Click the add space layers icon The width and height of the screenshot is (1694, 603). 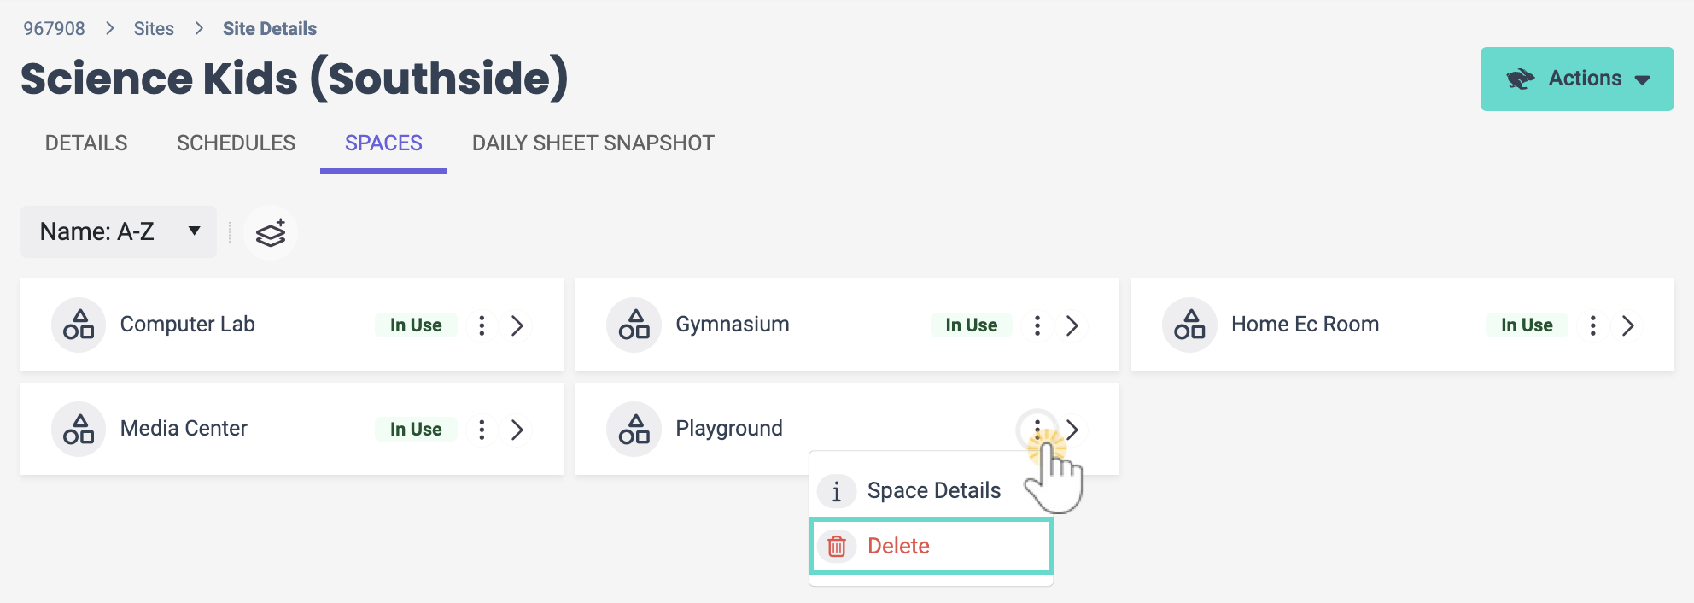[271, 233]
